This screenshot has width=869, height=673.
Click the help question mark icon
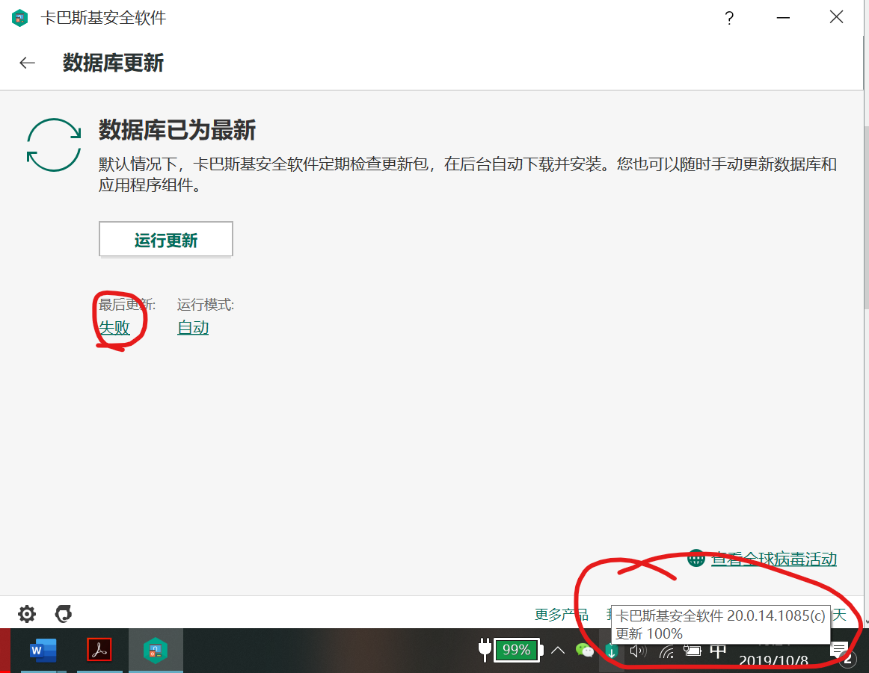click(729, 18)
